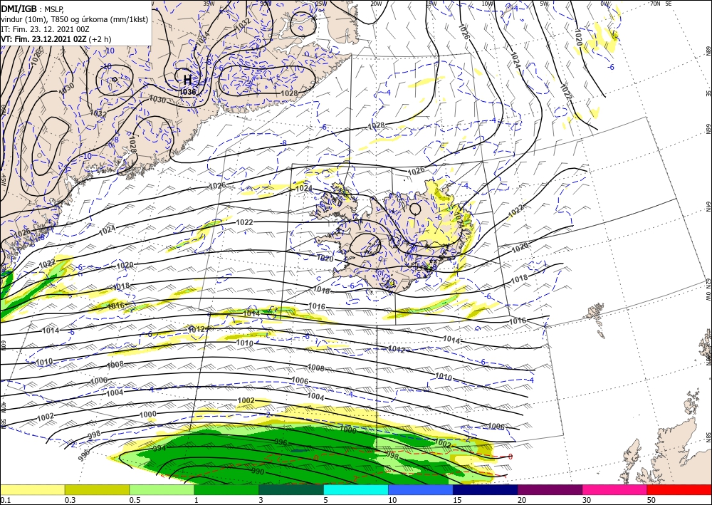Click the "64N" latitude label

click(708, 206)
